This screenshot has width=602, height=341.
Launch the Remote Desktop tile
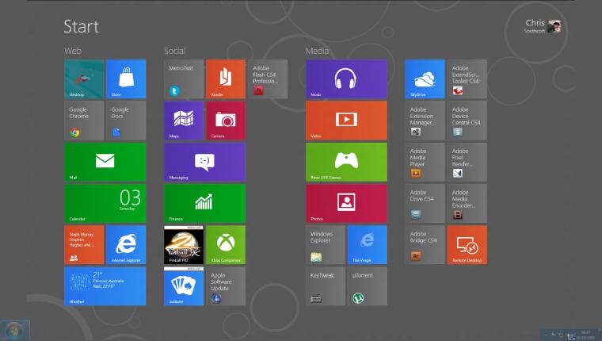tap(467, 245)
